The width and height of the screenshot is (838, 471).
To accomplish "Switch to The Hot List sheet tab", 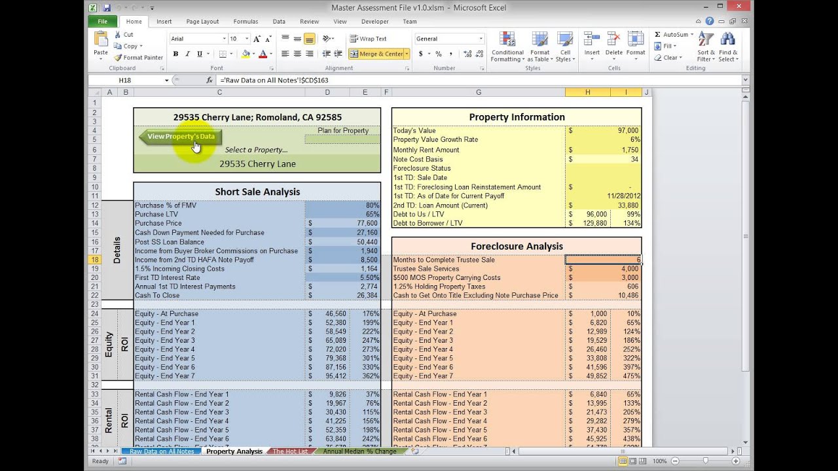I will (289, 451).
